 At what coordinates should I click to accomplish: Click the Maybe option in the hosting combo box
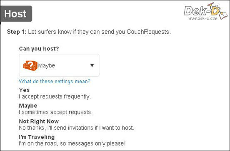click(47, 65)
